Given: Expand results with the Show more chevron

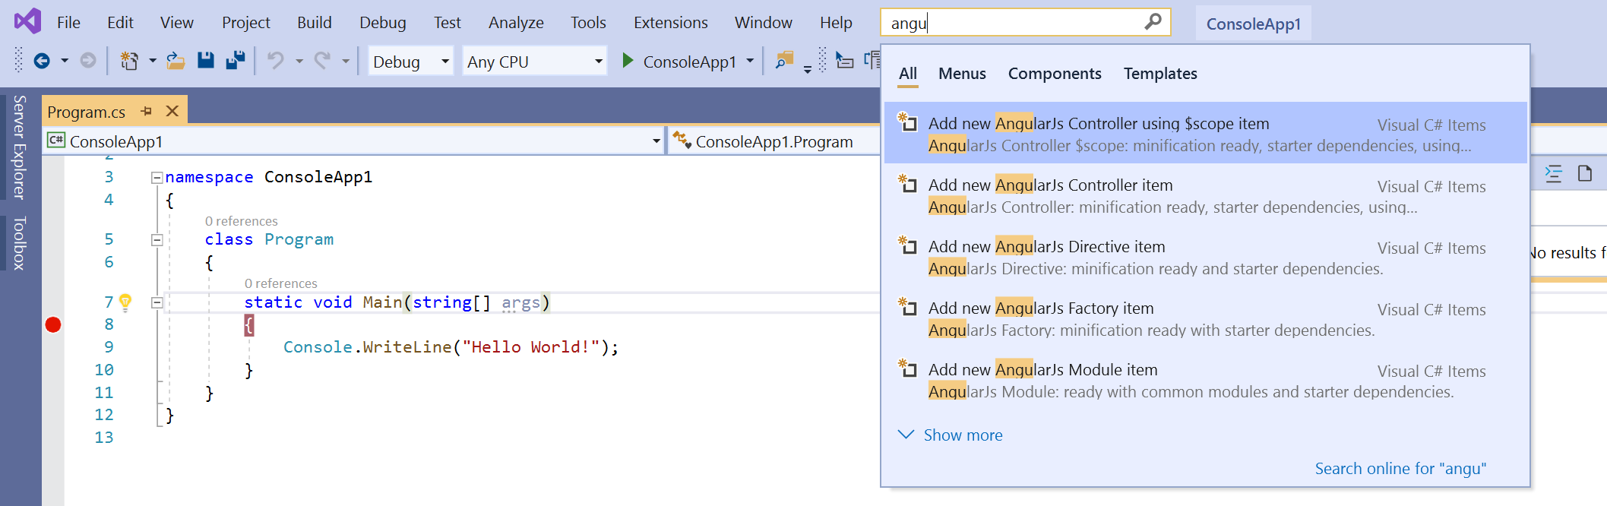Looking at the screenshot, I should [x=906, y=435].
